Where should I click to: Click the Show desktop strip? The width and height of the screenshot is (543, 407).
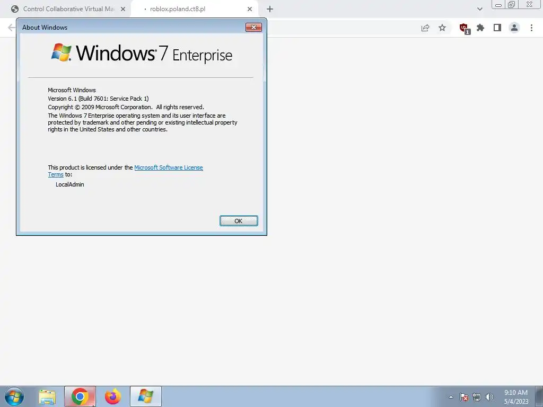click(539, 396)
